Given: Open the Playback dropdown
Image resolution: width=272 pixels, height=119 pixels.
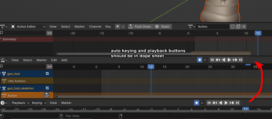Looking at the screenshot, I should (x=20, y=103).
